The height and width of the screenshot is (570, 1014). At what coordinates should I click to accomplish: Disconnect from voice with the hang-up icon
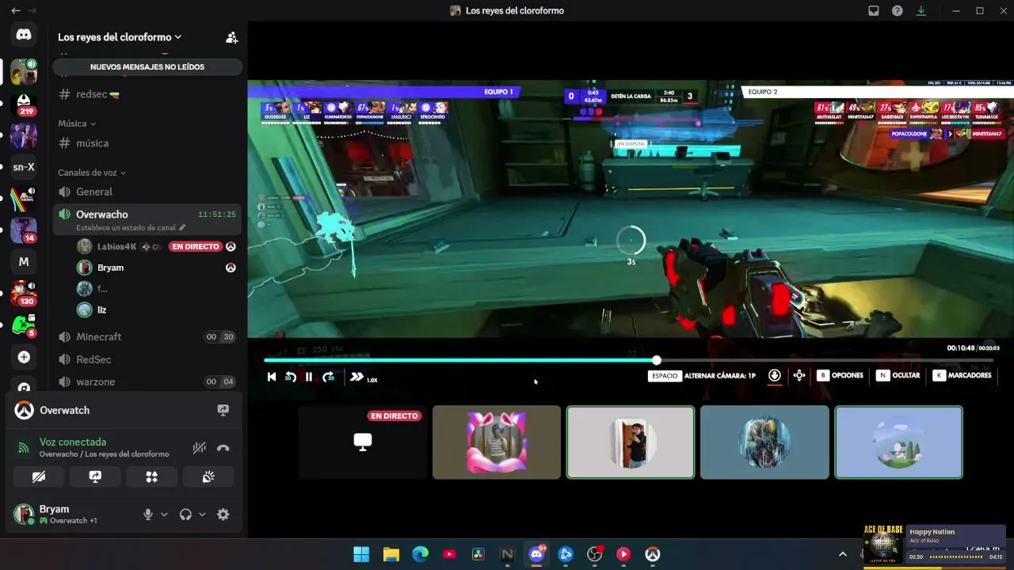point(223,448)
